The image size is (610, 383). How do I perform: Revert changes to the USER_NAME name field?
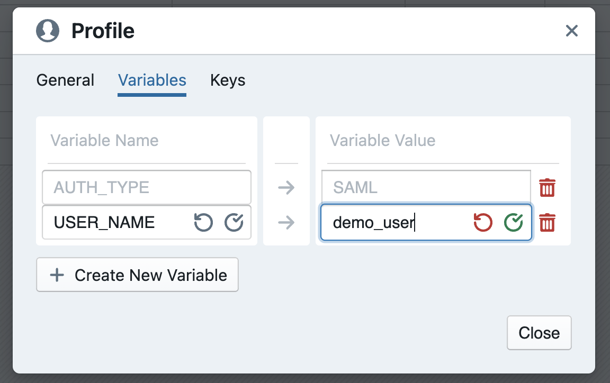(x=203, y=223)
